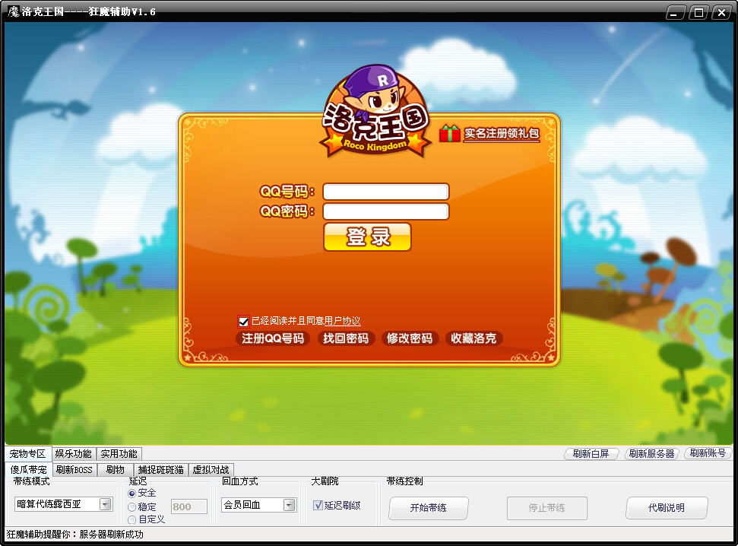Click the 注册QQ号码 button
Viewport: 738px width, 546px height.
(x=273, y=338)
